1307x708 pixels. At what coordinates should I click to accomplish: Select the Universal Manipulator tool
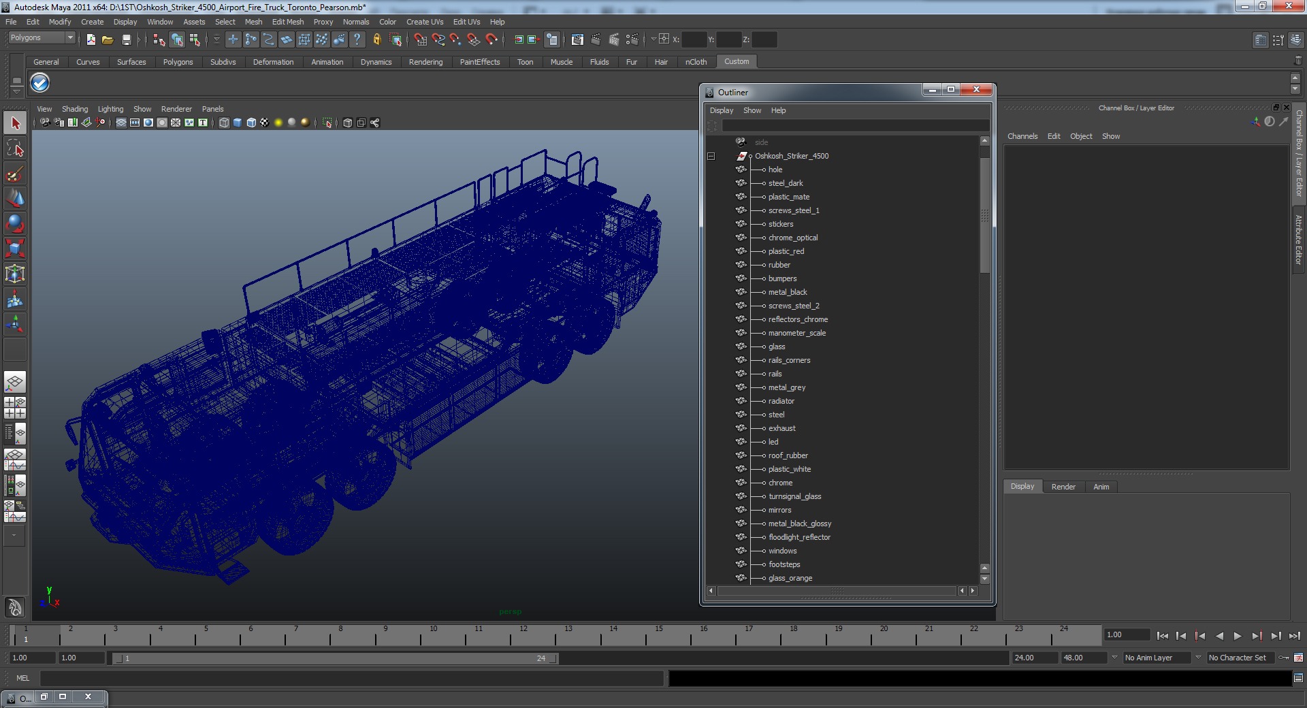pyautogui.click(x=15, y=274)
